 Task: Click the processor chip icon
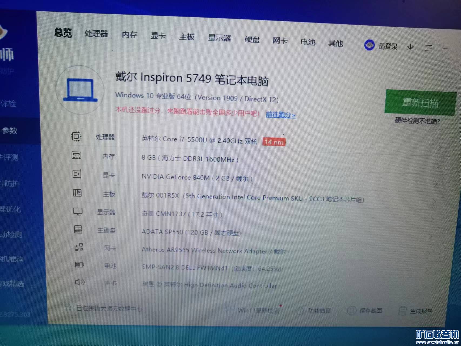pyautogui.click(x=76, y=136)
